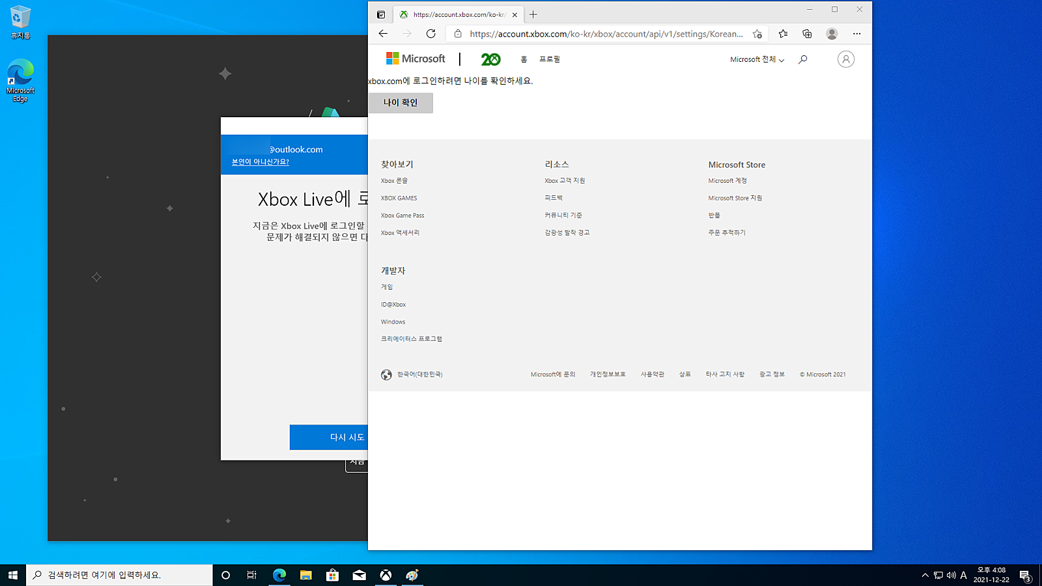Open the Microsoft 계정 link
1042x586 pixels.
click(727, 181)
